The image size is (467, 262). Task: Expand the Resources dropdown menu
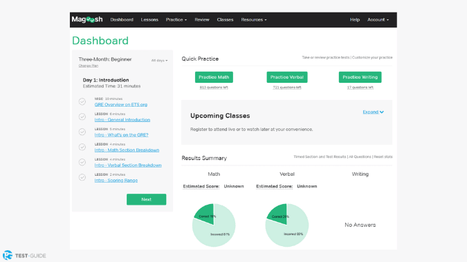point(254,19)
